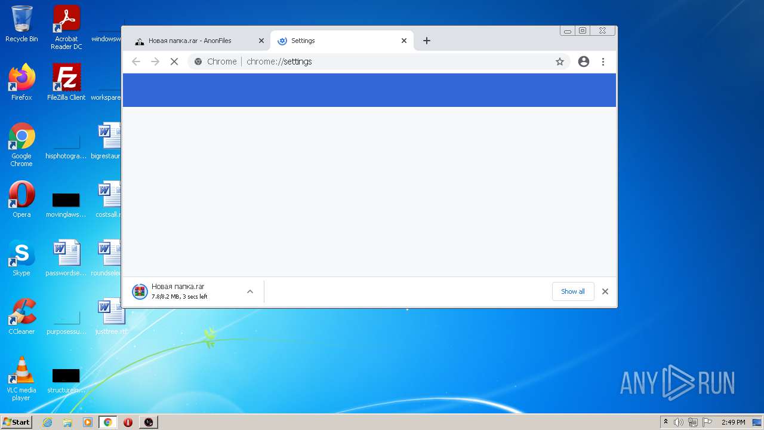Click the 2:49 PM taskbar clock
Screen dimensions: 764x430
(x=733, y=422)
